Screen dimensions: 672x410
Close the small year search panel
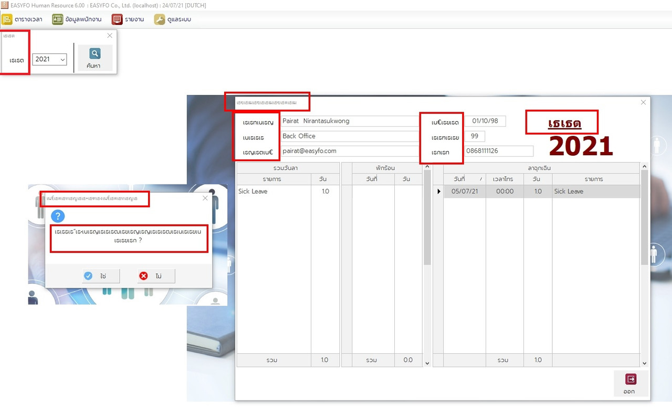[x=110, y=36]
